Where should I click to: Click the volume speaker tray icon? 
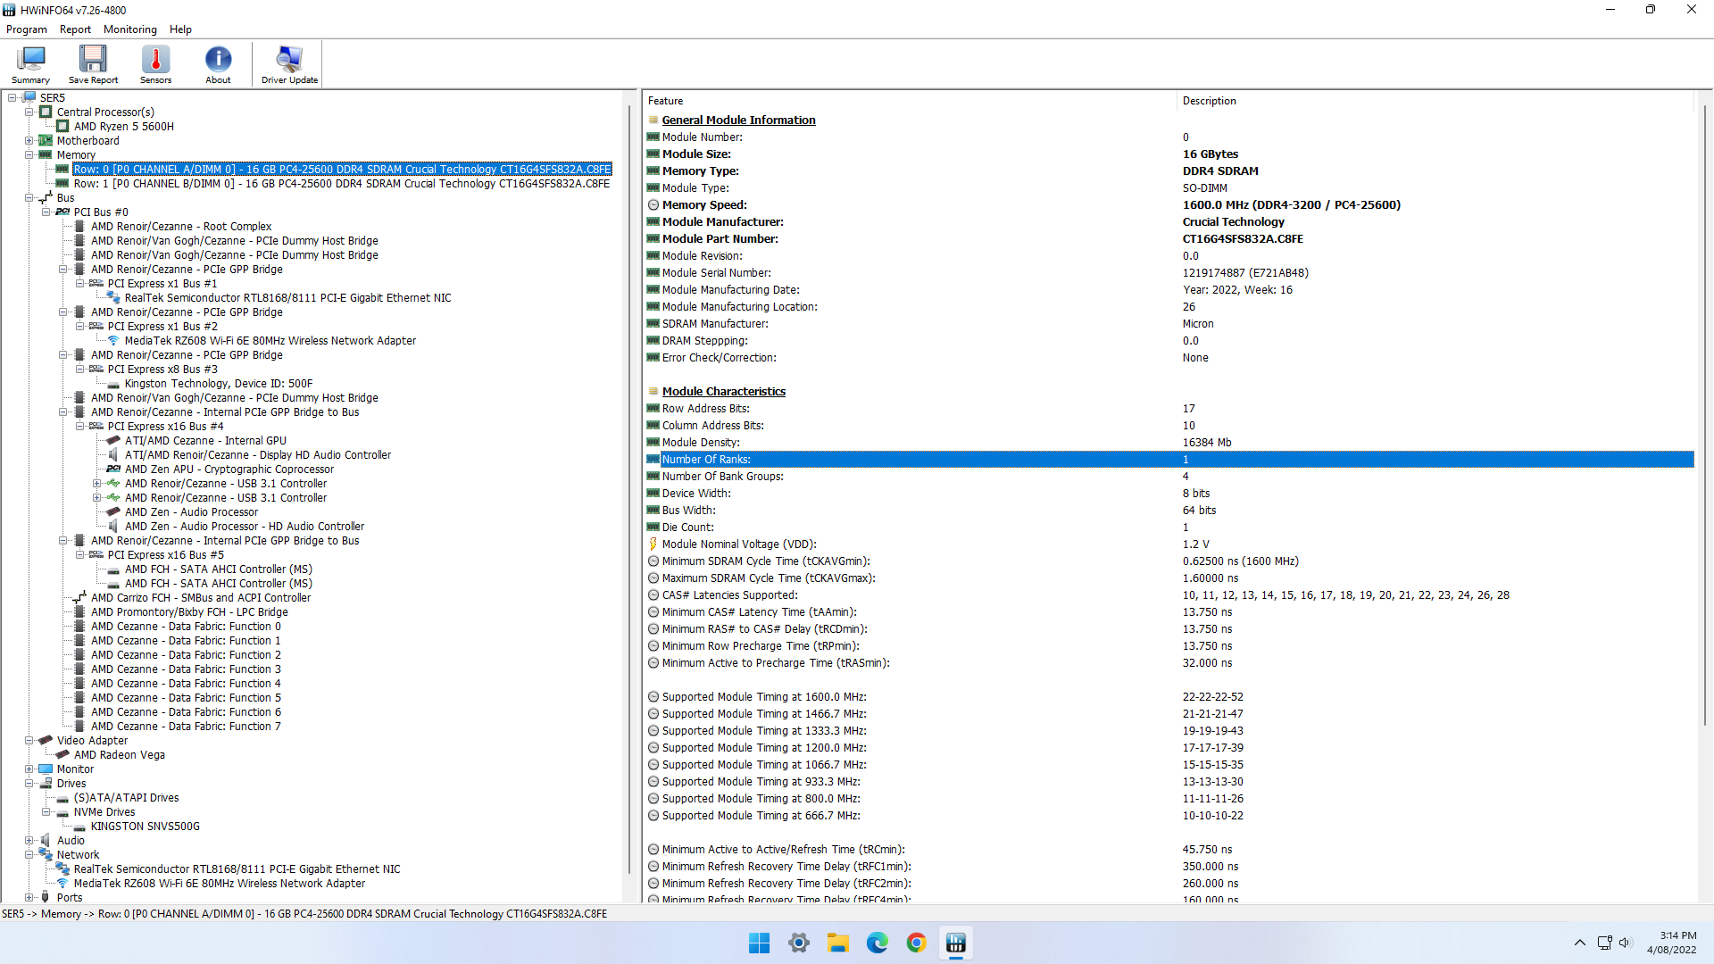pos(1625,943)
